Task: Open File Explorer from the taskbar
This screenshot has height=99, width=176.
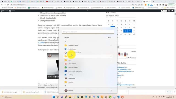Action: coord(70,97)
